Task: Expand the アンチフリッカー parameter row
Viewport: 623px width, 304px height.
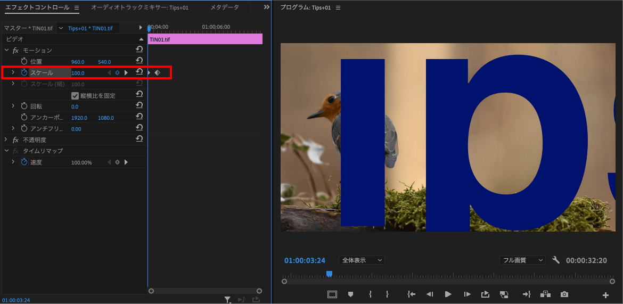Action: pyautogui.click(x=13, y=128)
